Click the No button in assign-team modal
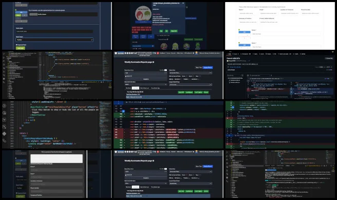 coord(166,31)
